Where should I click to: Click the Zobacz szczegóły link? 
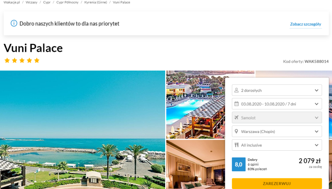tap(306, 24)
